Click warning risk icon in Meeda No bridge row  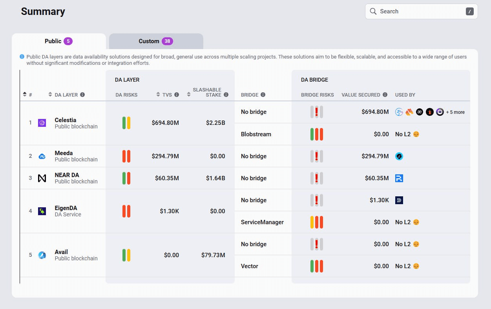coord(317,156)
